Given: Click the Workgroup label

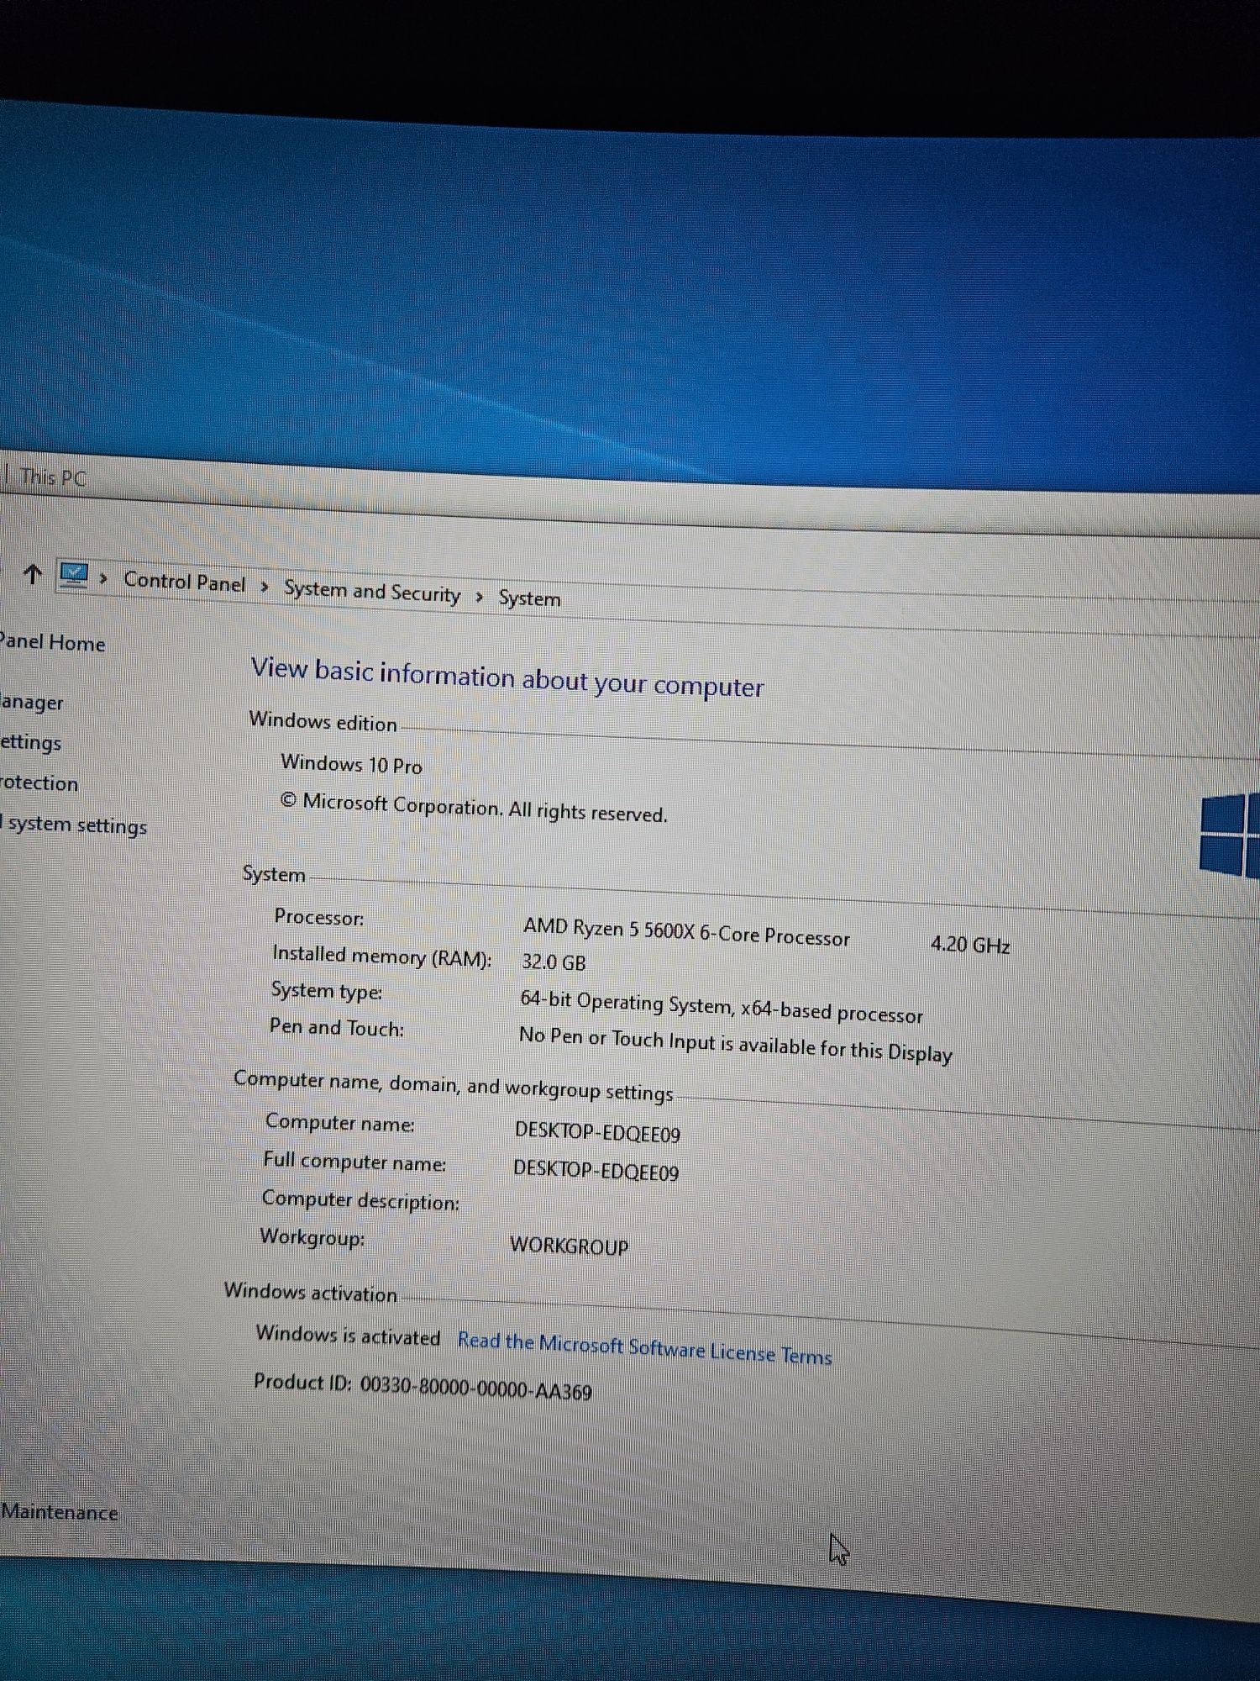Looking at the screenshot, I should (312, 1237).
